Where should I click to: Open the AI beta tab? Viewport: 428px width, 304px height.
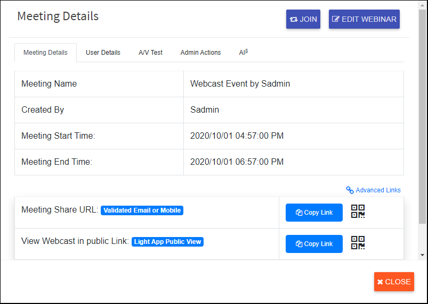tap(244, 52)
